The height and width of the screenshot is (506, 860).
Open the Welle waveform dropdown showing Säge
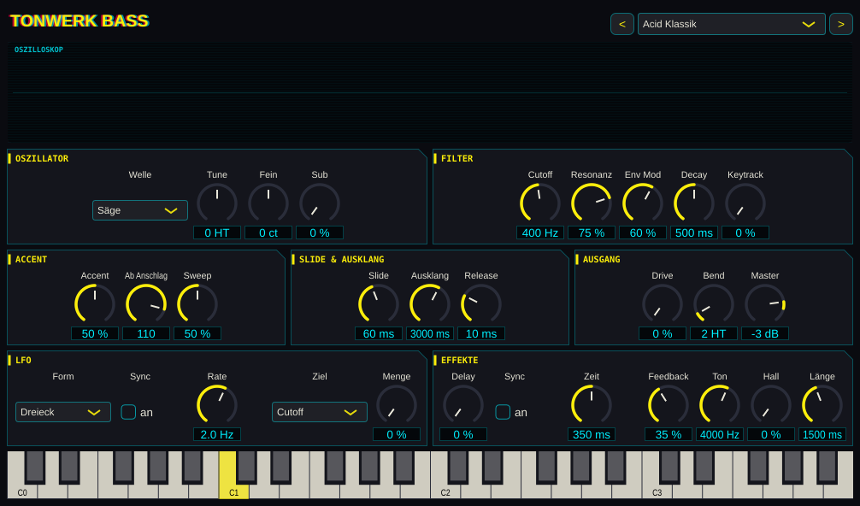(140, 210)
